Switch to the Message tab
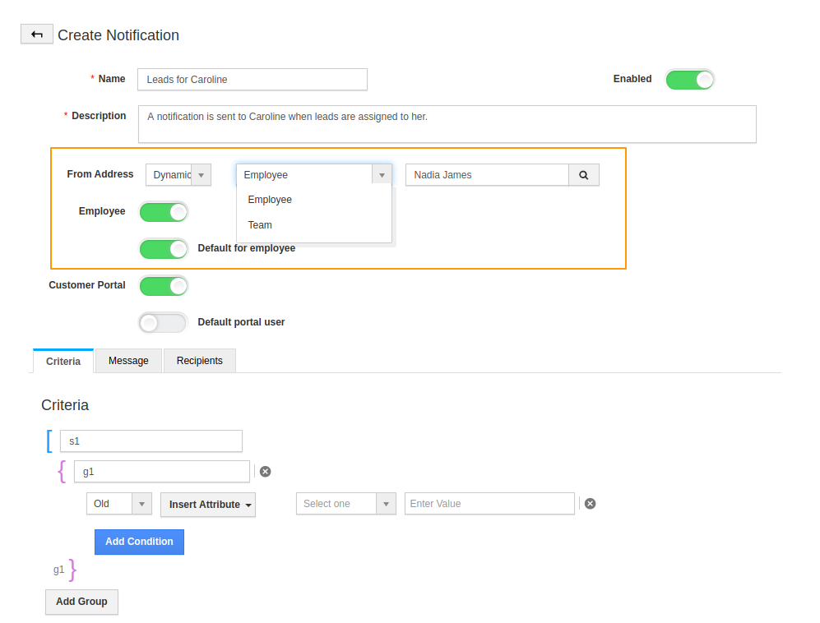Viewport: 820px width, 623px height. 128,361
